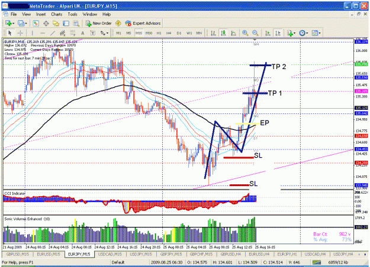Switch to the GBPJPY,M15 chart tab

point(171,254)
